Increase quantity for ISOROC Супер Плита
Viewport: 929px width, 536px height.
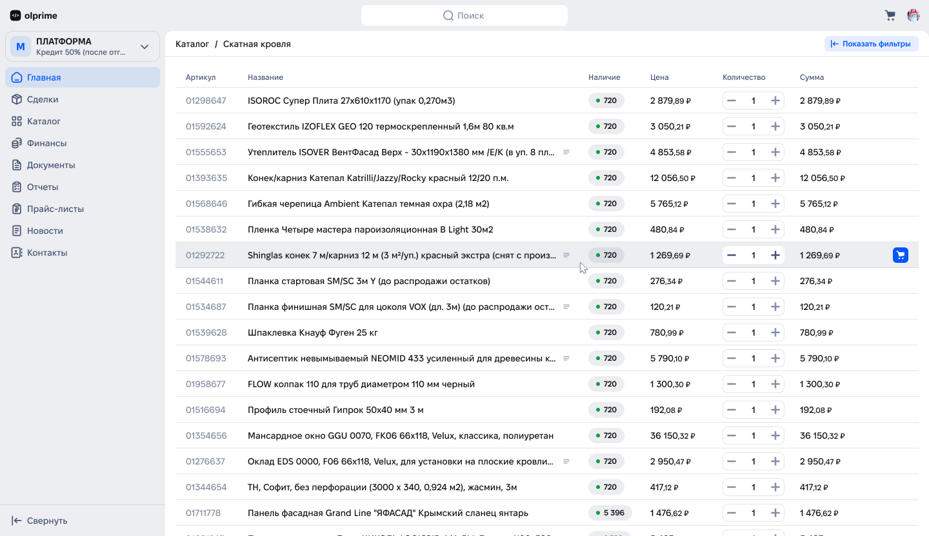click(775, 100)
